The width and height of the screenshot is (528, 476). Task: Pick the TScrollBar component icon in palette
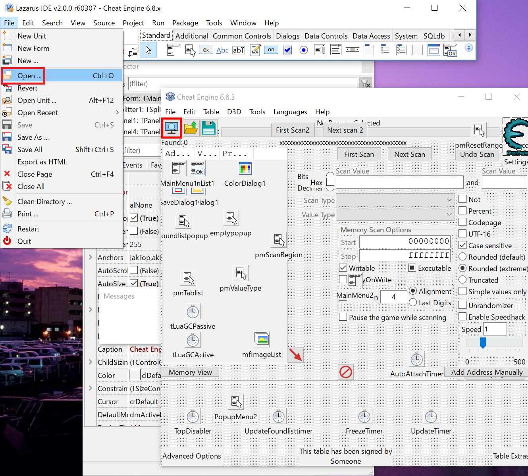point(353,50)
